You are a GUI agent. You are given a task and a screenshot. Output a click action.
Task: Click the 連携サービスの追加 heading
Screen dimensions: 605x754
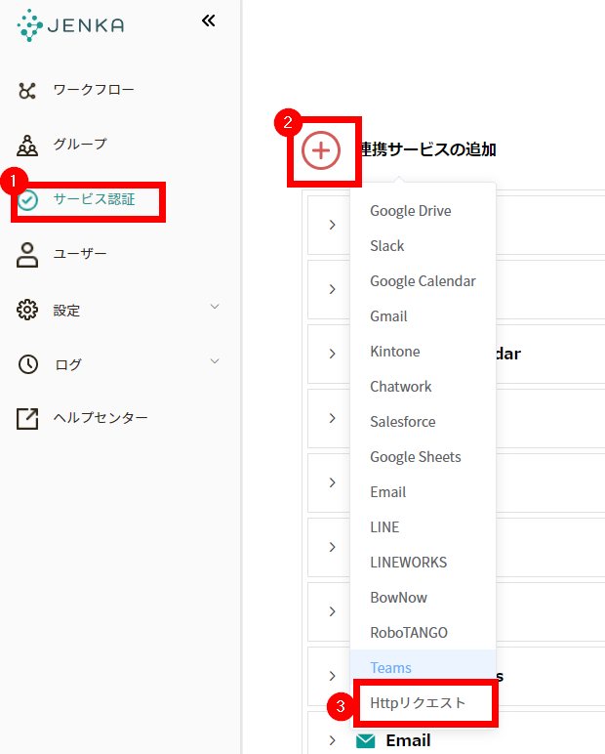tap(428, 149)
